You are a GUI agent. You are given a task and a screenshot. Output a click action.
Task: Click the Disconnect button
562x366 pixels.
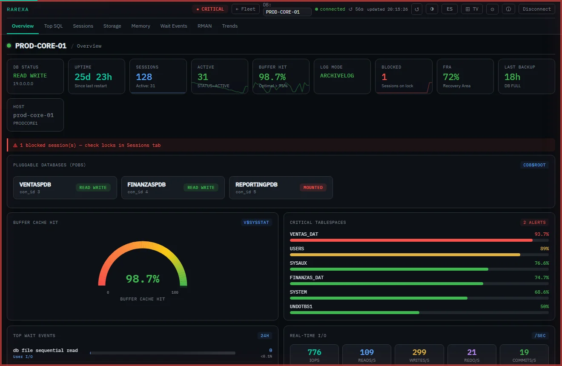[537, 9]
